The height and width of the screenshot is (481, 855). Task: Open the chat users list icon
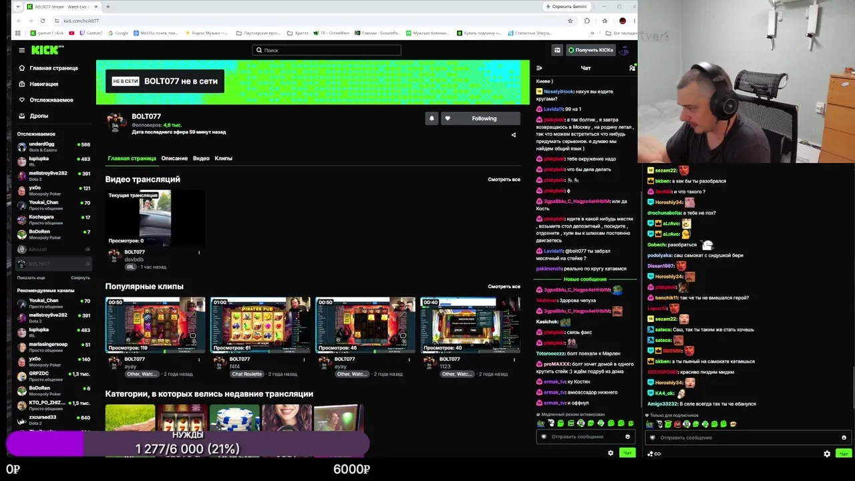tap(632, 68)
